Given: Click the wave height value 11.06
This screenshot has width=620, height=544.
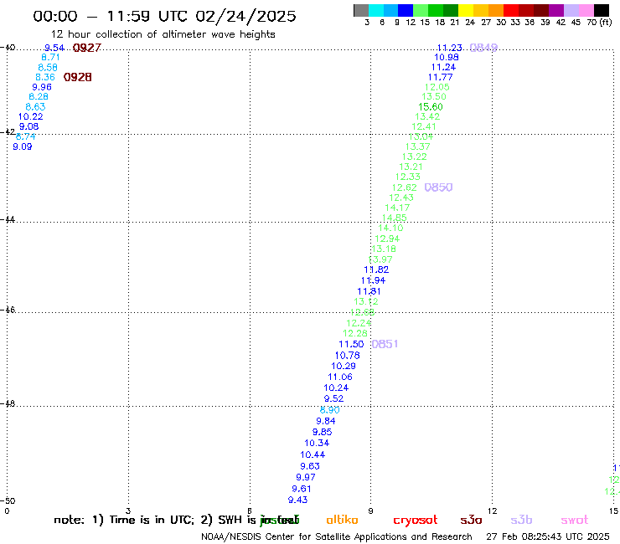Looking at the screenshot, I should pyautogui.click(x=340, y=377).
